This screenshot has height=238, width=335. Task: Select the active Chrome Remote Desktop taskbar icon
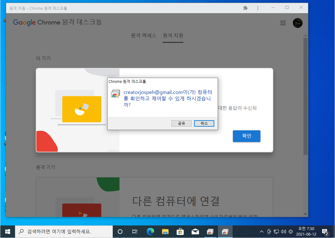[x=225, y=232]
